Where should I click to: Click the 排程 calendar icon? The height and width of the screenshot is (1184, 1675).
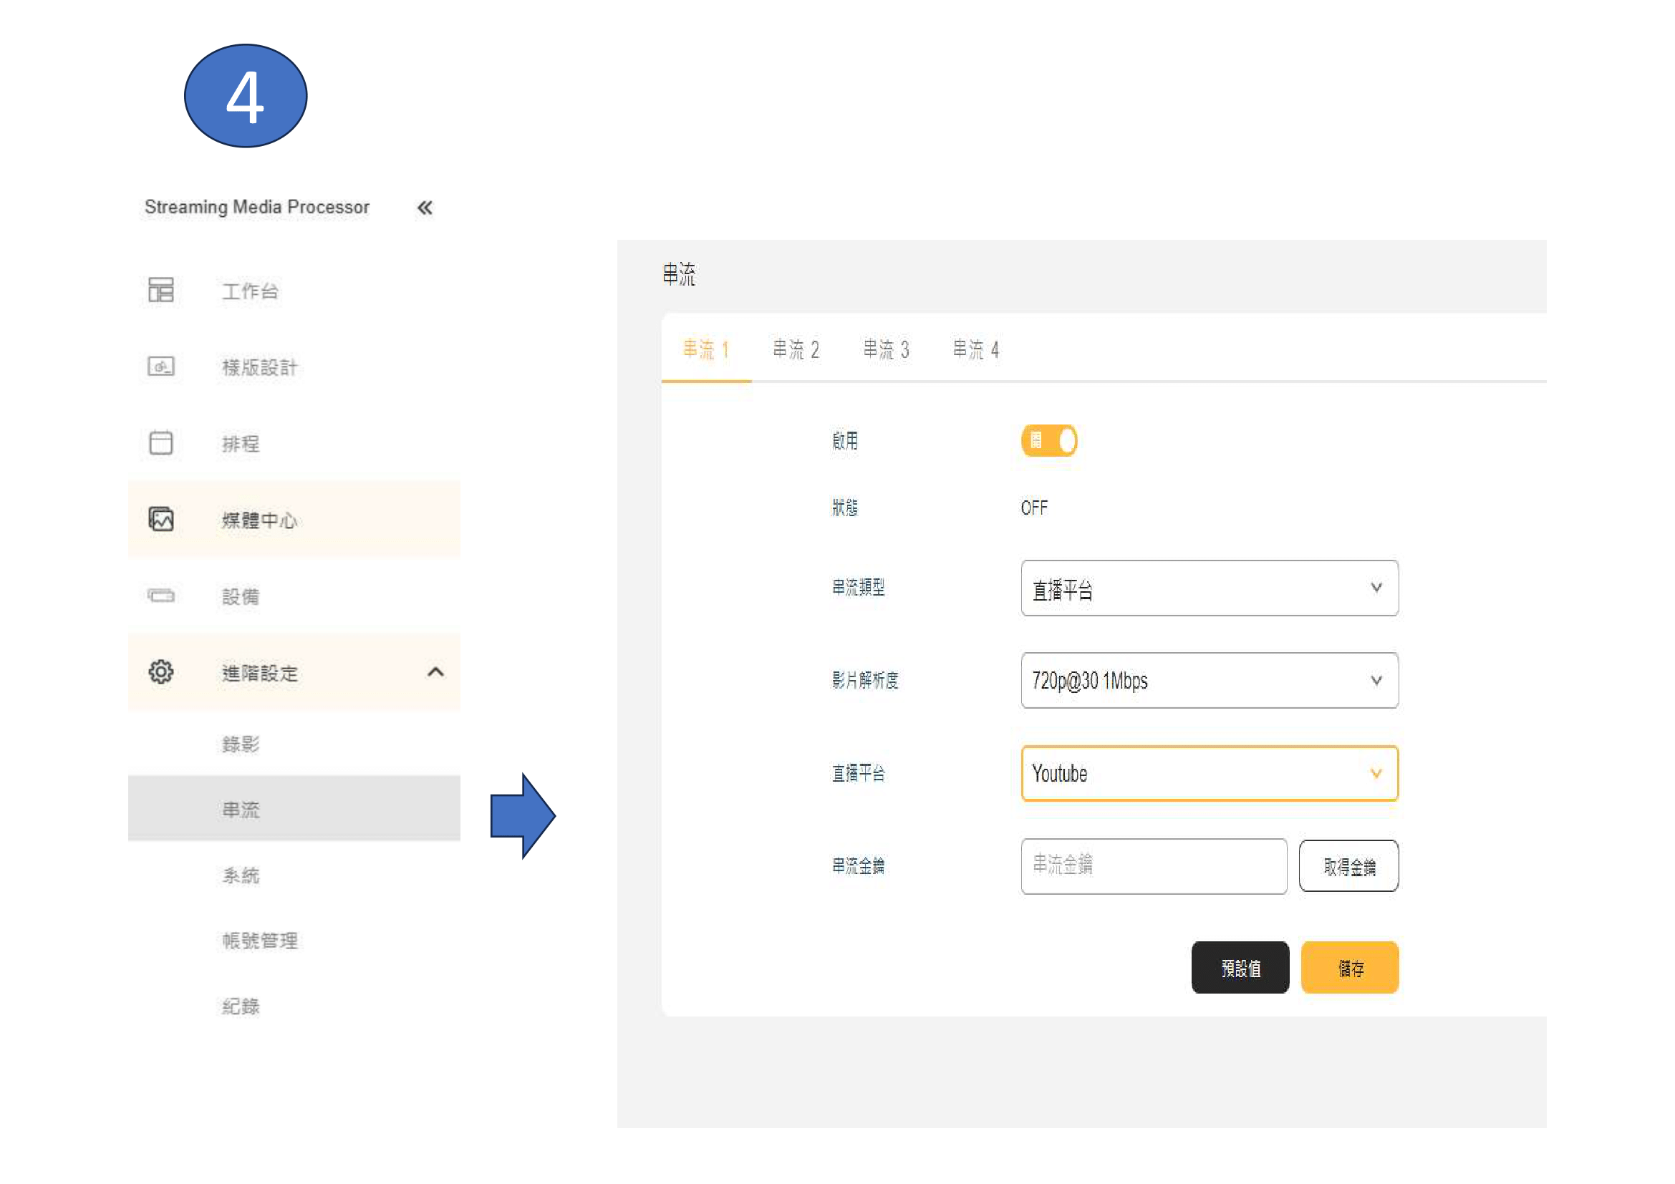coord(160,442)
